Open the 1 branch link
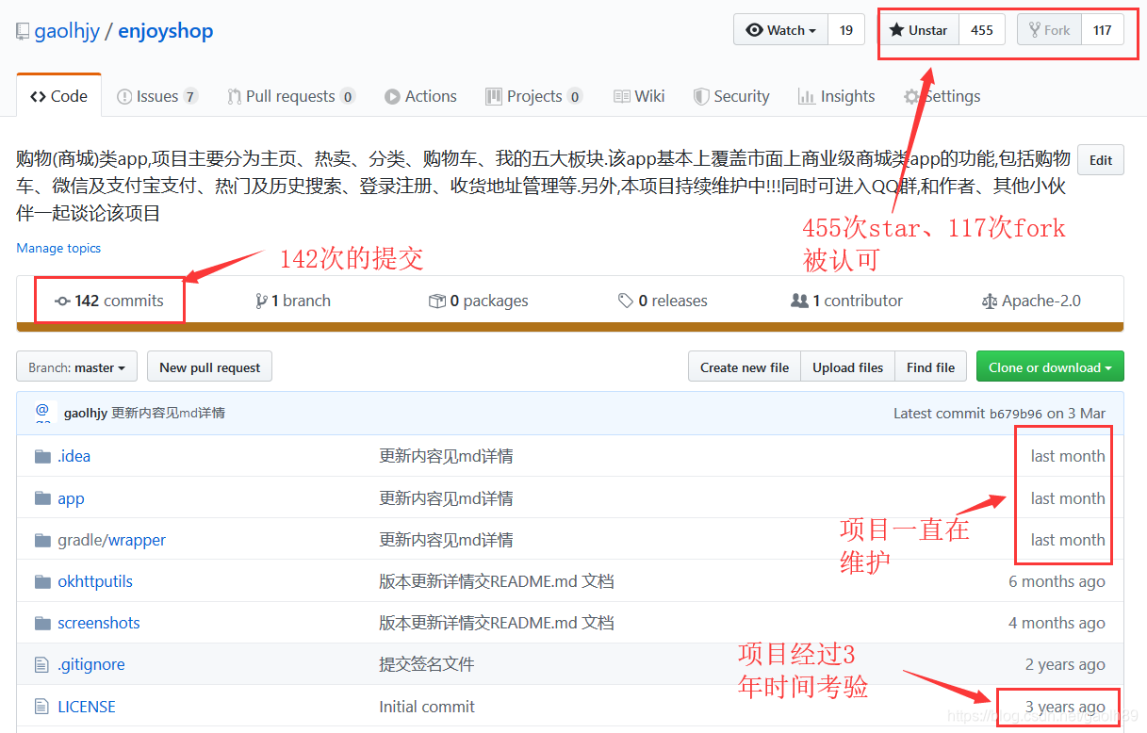The height and width of the screenshot is (733, 1147). point(293,301)
